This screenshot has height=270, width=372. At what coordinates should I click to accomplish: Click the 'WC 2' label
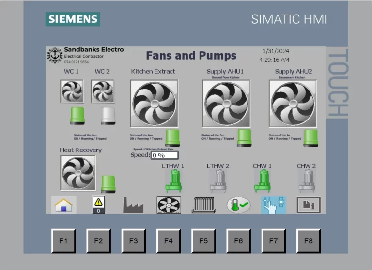102,71
